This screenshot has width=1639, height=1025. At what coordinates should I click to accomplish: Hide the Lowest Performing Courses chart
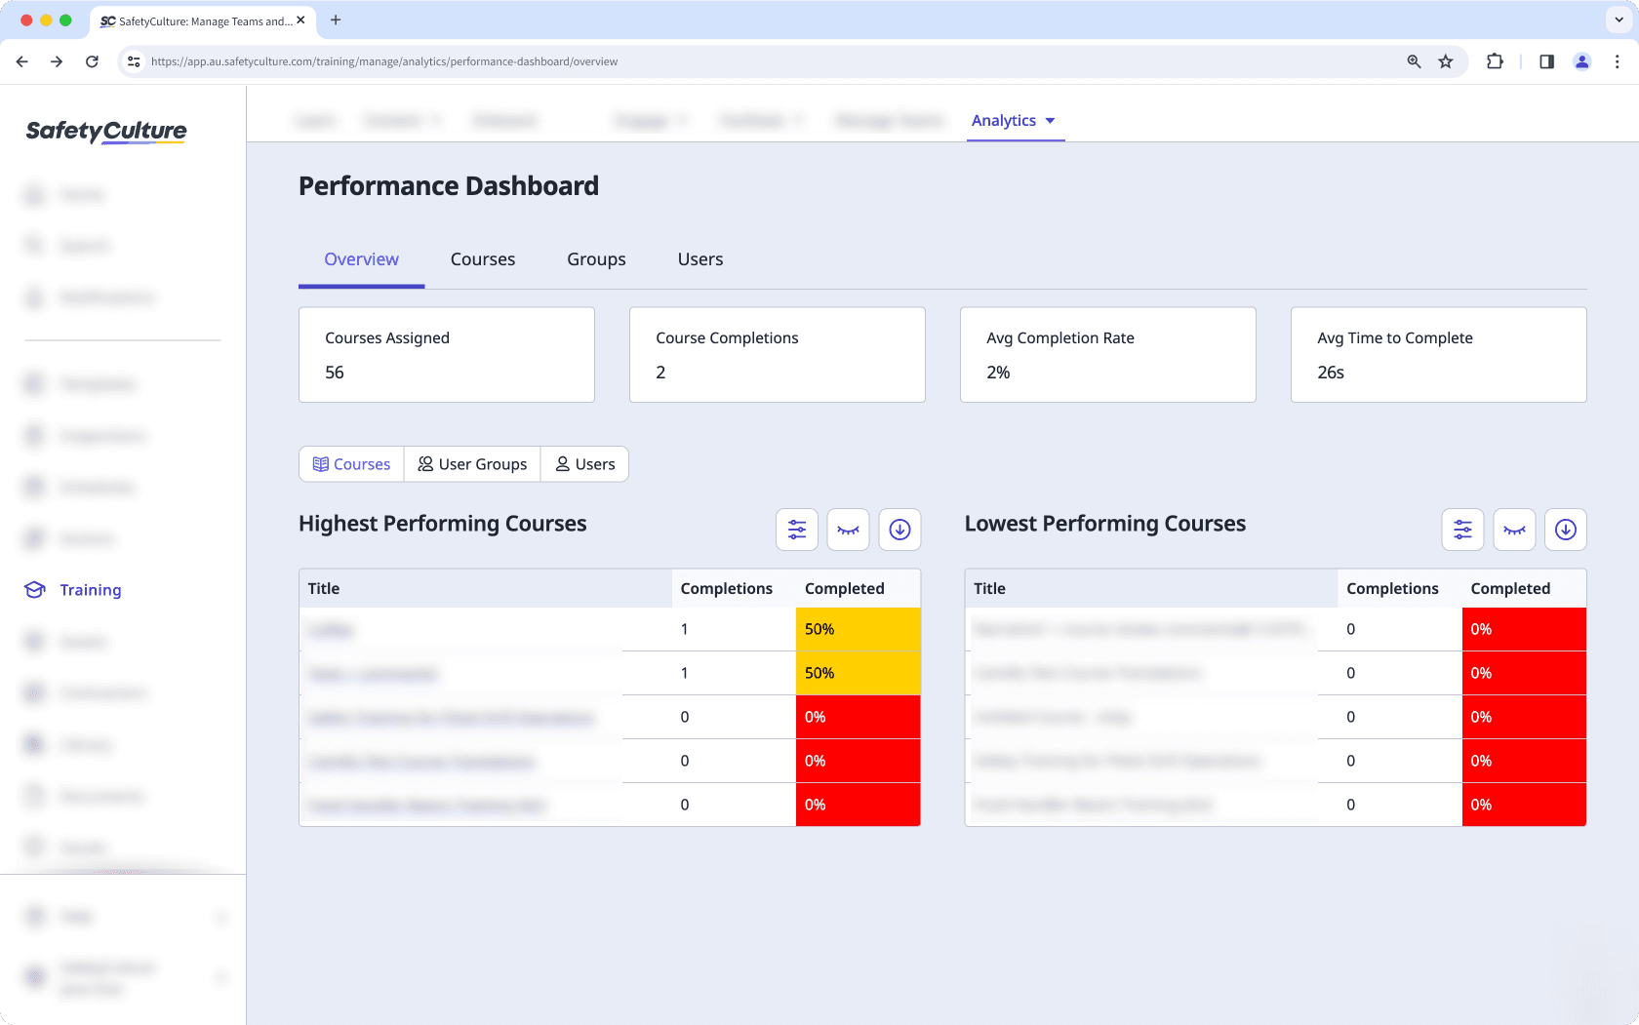coord(1514,530)
